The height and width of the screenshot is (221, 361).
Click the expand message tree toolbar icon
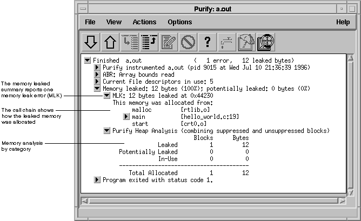(130, 42)
